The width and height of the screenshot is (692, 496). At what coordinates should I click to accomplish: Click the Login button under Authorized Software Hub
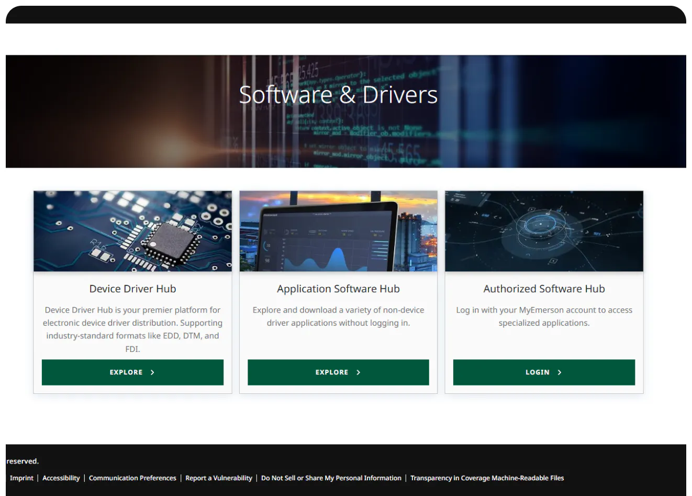pos(544,372)
